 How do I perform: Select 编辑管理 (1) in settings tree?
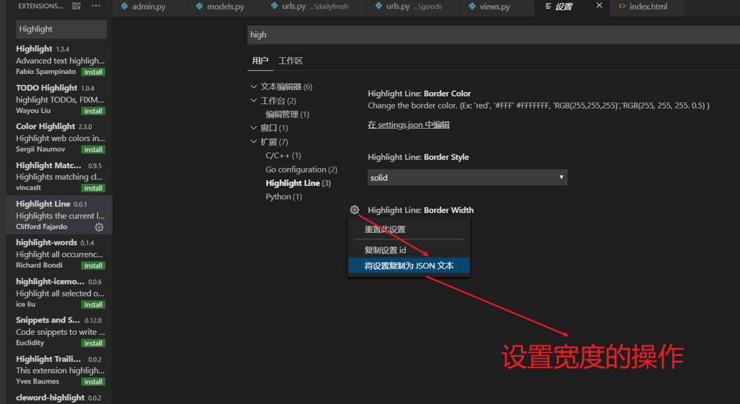pyautogui.click(x=287, y=114)
